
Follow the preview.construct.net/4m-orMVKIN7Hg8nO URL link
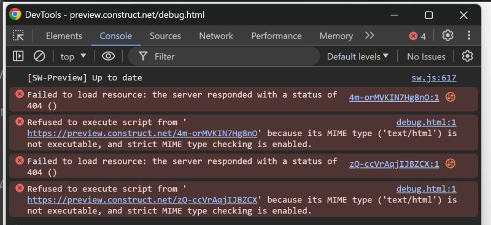click(x=142, y=133)
